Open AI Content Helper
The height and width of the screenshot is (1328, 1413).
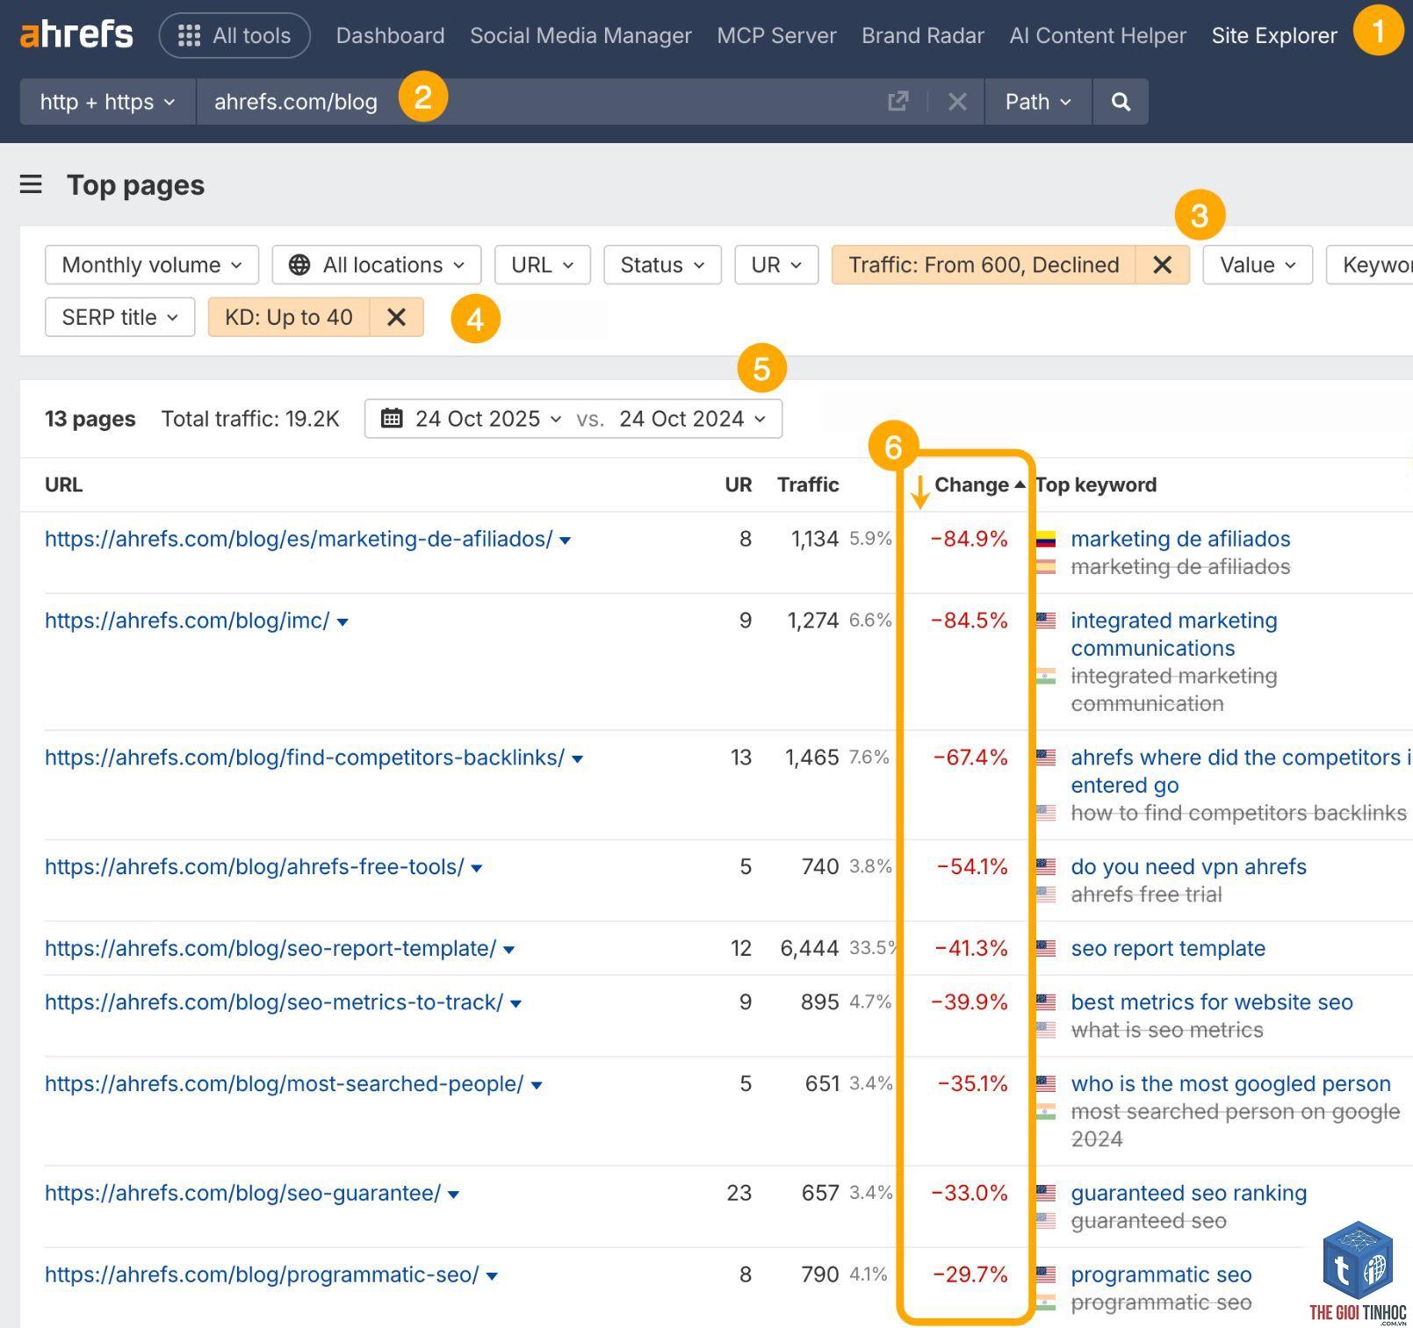pos(1098,35)
